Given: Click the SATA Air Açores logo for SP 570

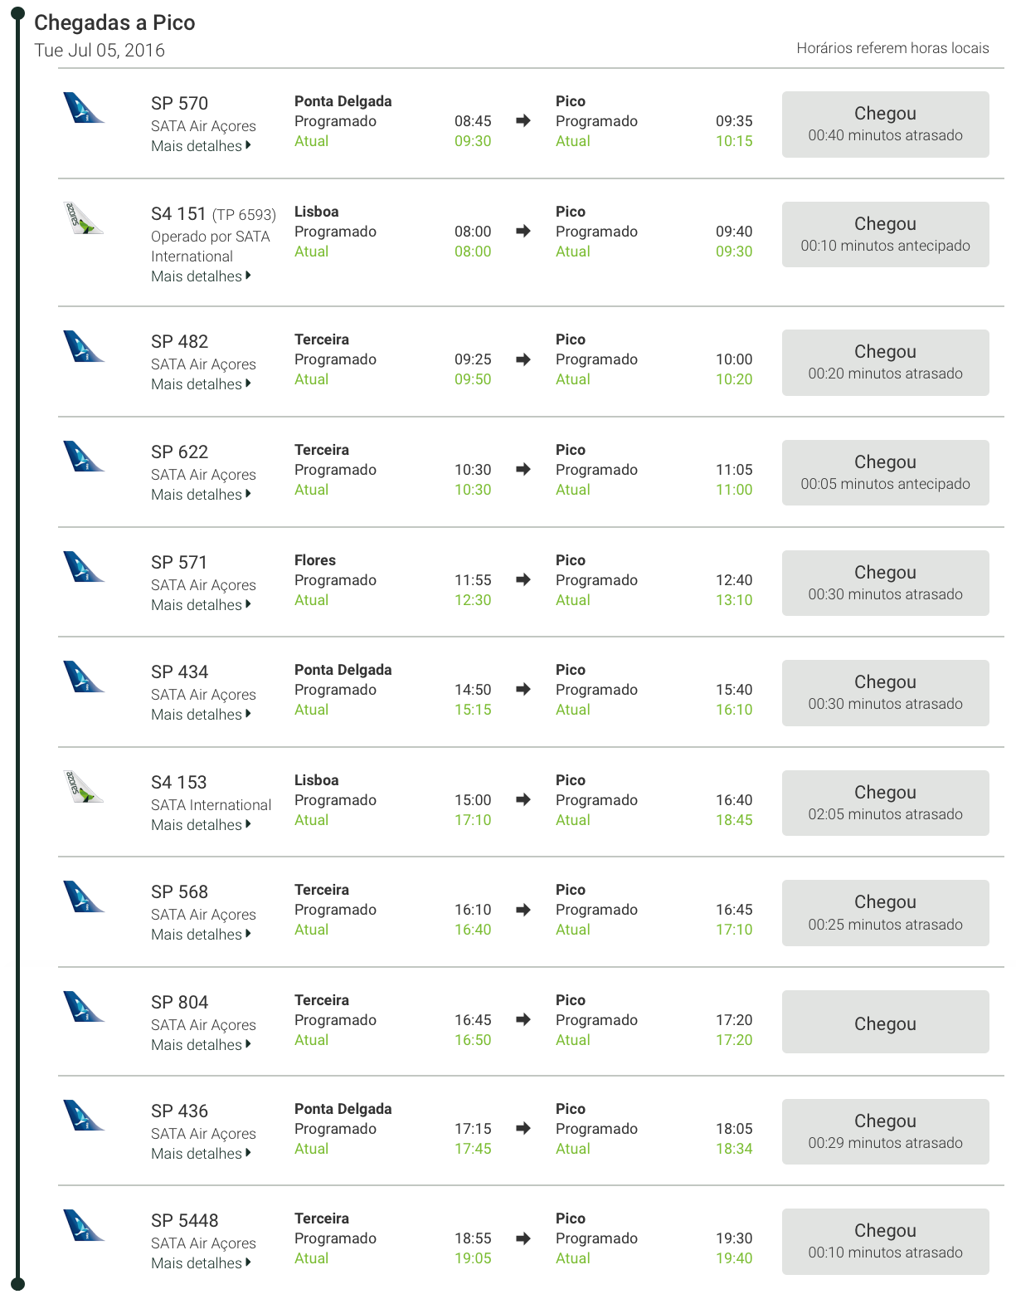Looking at the screenshot, I should [84, 108].
